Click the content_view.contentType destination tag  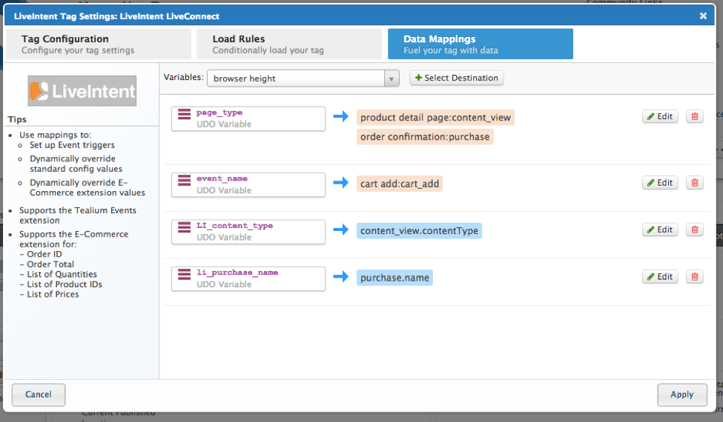pos(419,231)
